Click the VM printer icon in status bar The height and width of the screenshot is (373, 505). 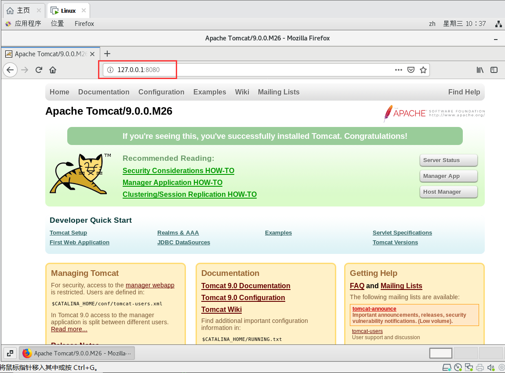click(x=480, y=368)
